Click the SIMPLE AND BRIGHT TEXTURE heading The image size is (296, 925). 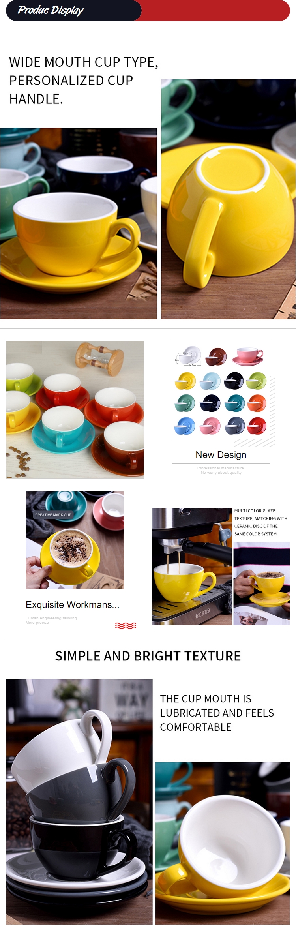(x=148, y=656)
